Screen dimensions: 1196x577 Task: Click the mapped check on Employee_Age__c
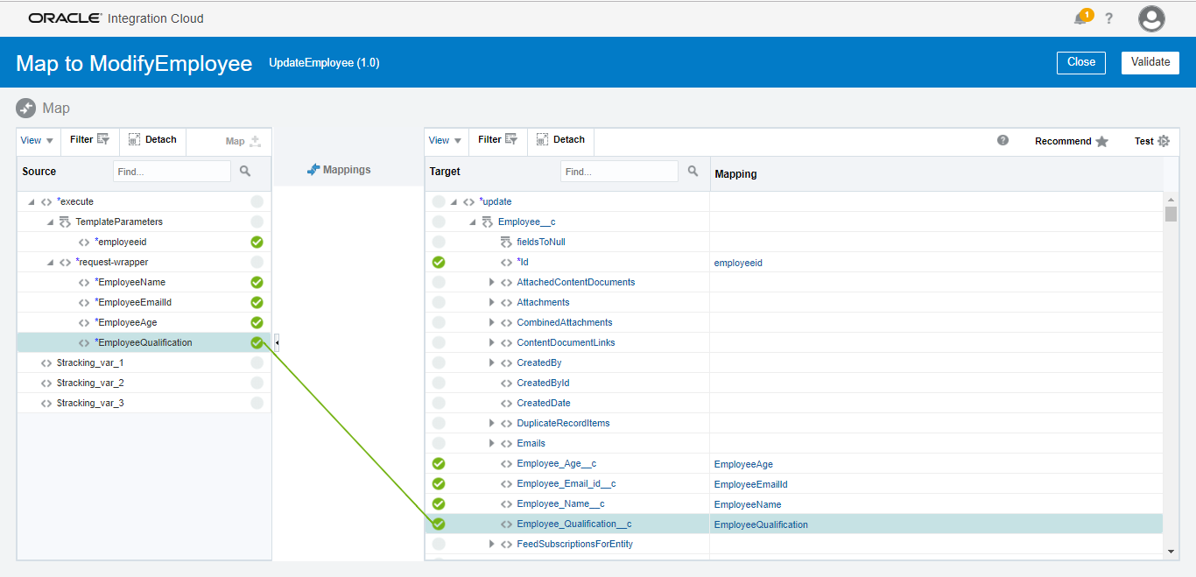(x=439, y=463)
